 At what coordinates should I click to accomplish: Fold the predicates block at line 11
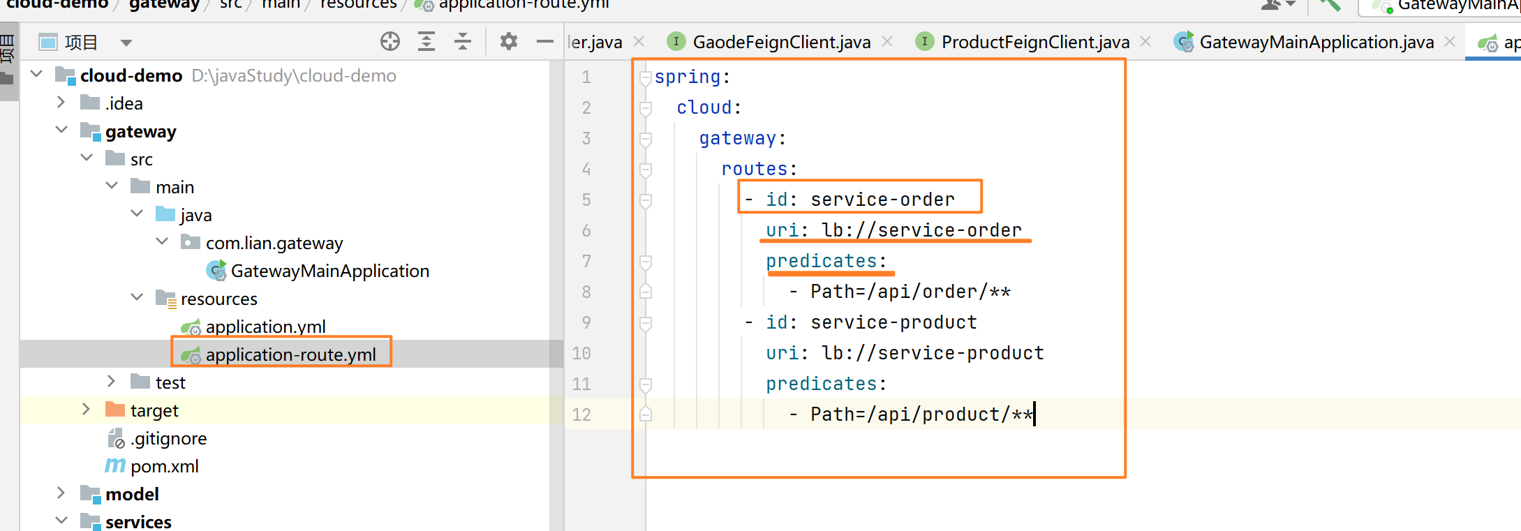[646, 384]
